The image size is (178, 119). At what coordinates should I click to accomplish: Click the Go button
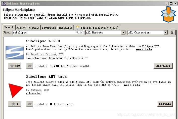[172, 32]
